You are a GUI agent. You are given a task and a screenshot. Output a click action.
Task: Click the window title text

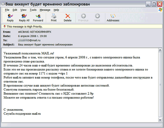point(48,4)
